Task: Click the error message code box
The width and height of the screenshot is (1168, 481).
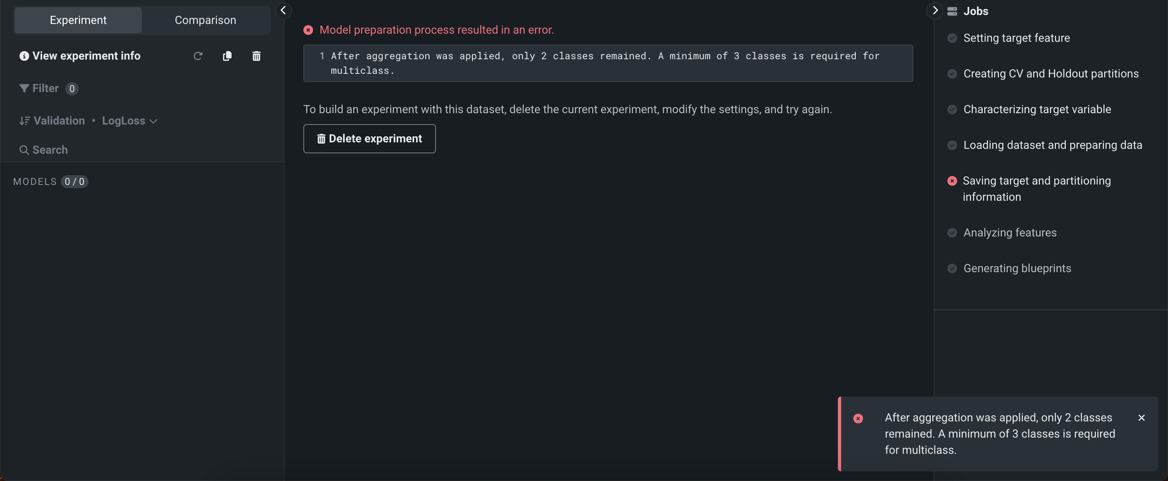Action: [x=608, y=63]
